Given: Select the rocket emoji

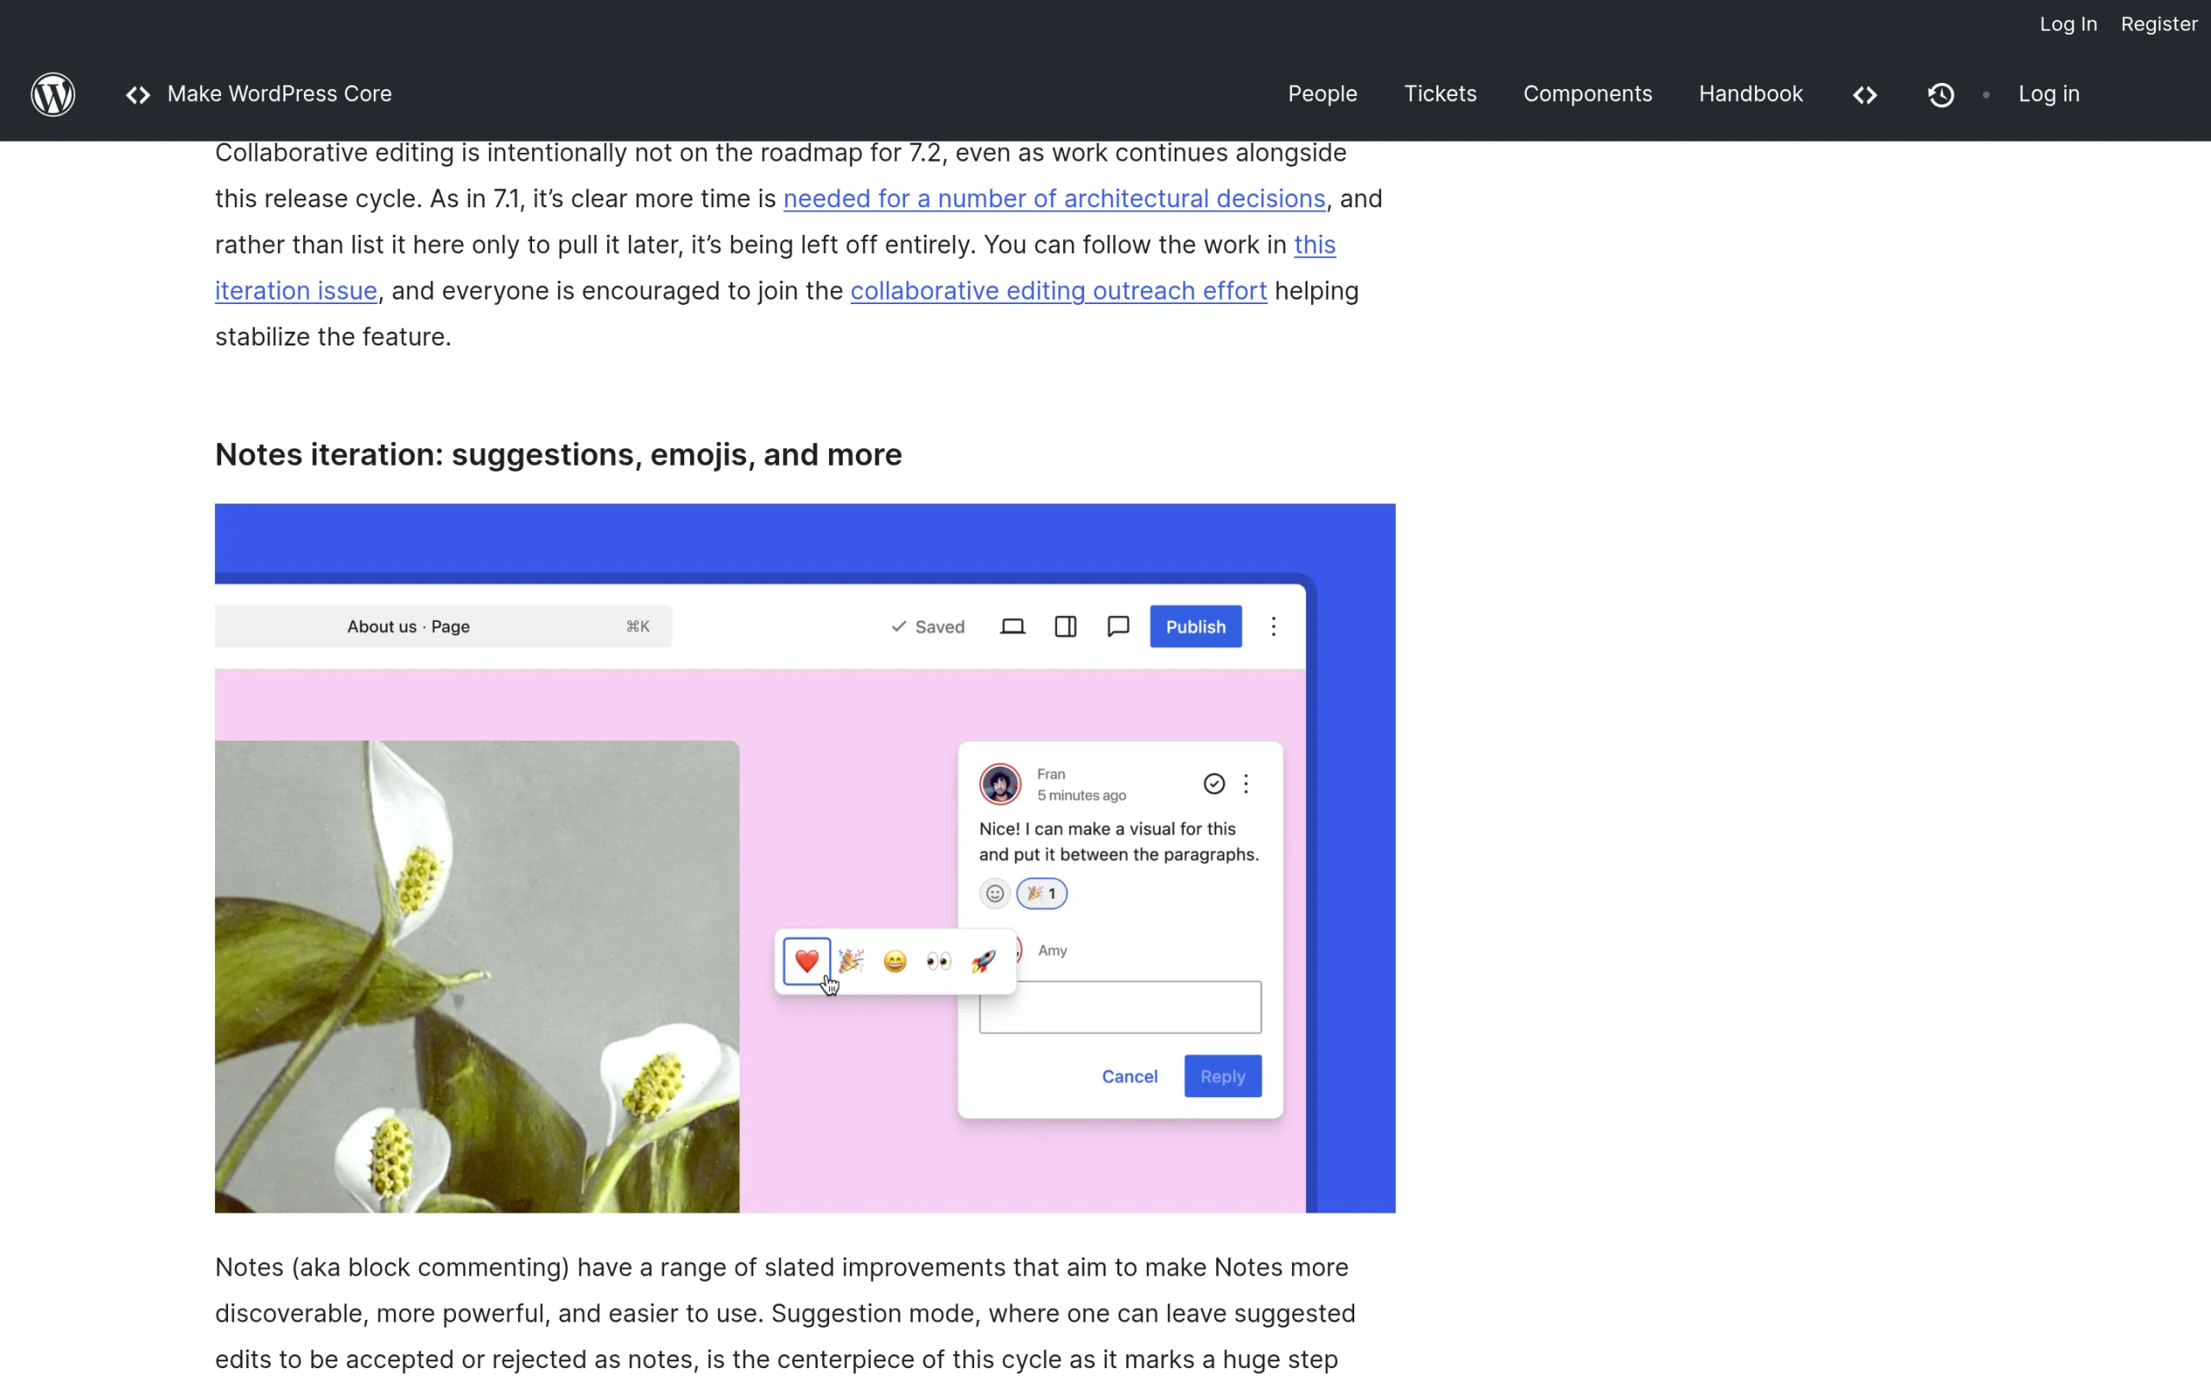Looking at the screenshot, I should pos(982,961).
